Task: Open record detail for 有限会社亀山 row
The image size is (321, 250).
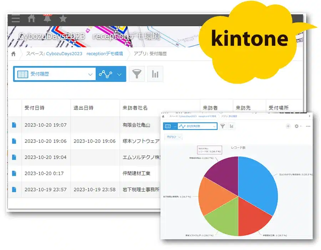Action: click(14, 125)
